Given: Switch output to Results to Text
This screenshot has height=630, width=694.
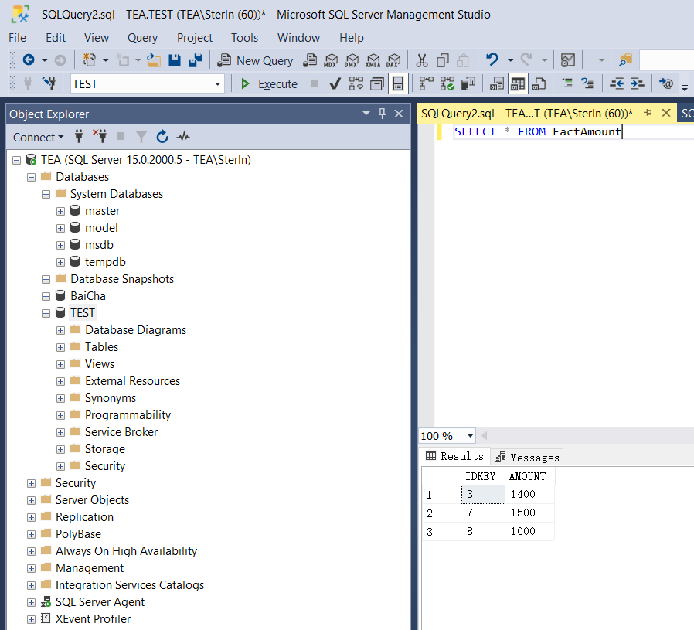Looking at the screenshot, I should (497, 83).
